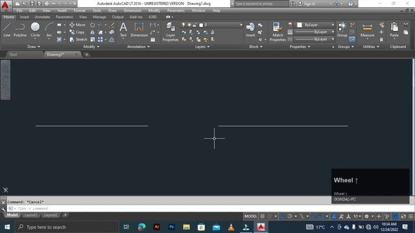Expand the Annotation panel
Image resolution: width=415 pixels, height=233 pixels.
point(138,47)
